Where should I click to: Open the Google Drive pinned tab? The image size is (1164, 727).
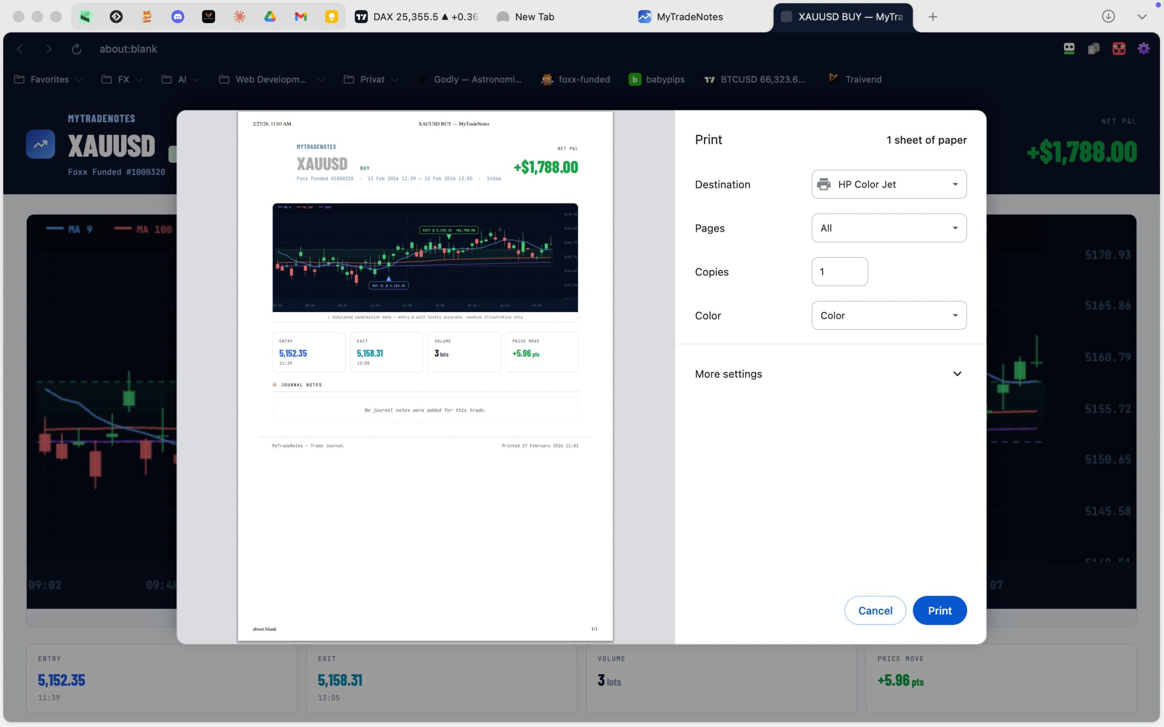pyautogui.click(x=270, y=17)
